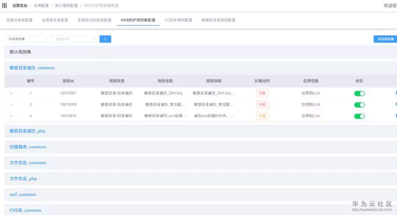Image resolution: width=397 pixels, height=215 pixels.
Task: Switch to CC防护规则配置 tab
Action: (178, 20)
